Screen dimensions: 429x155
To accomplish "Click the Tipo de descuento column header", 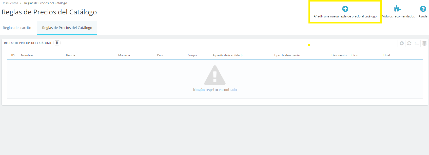I will 287,55.
